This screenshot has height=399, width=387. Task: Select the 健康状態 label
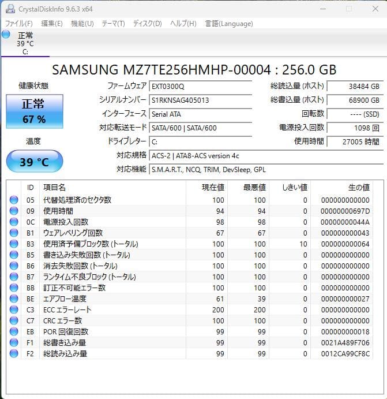pos(33,86)
